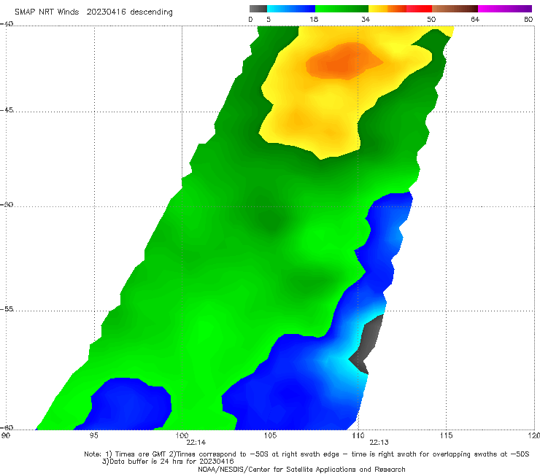Click the latitude label '-55'
This screenshot has height=474, width=540.
tap(7, 308)
